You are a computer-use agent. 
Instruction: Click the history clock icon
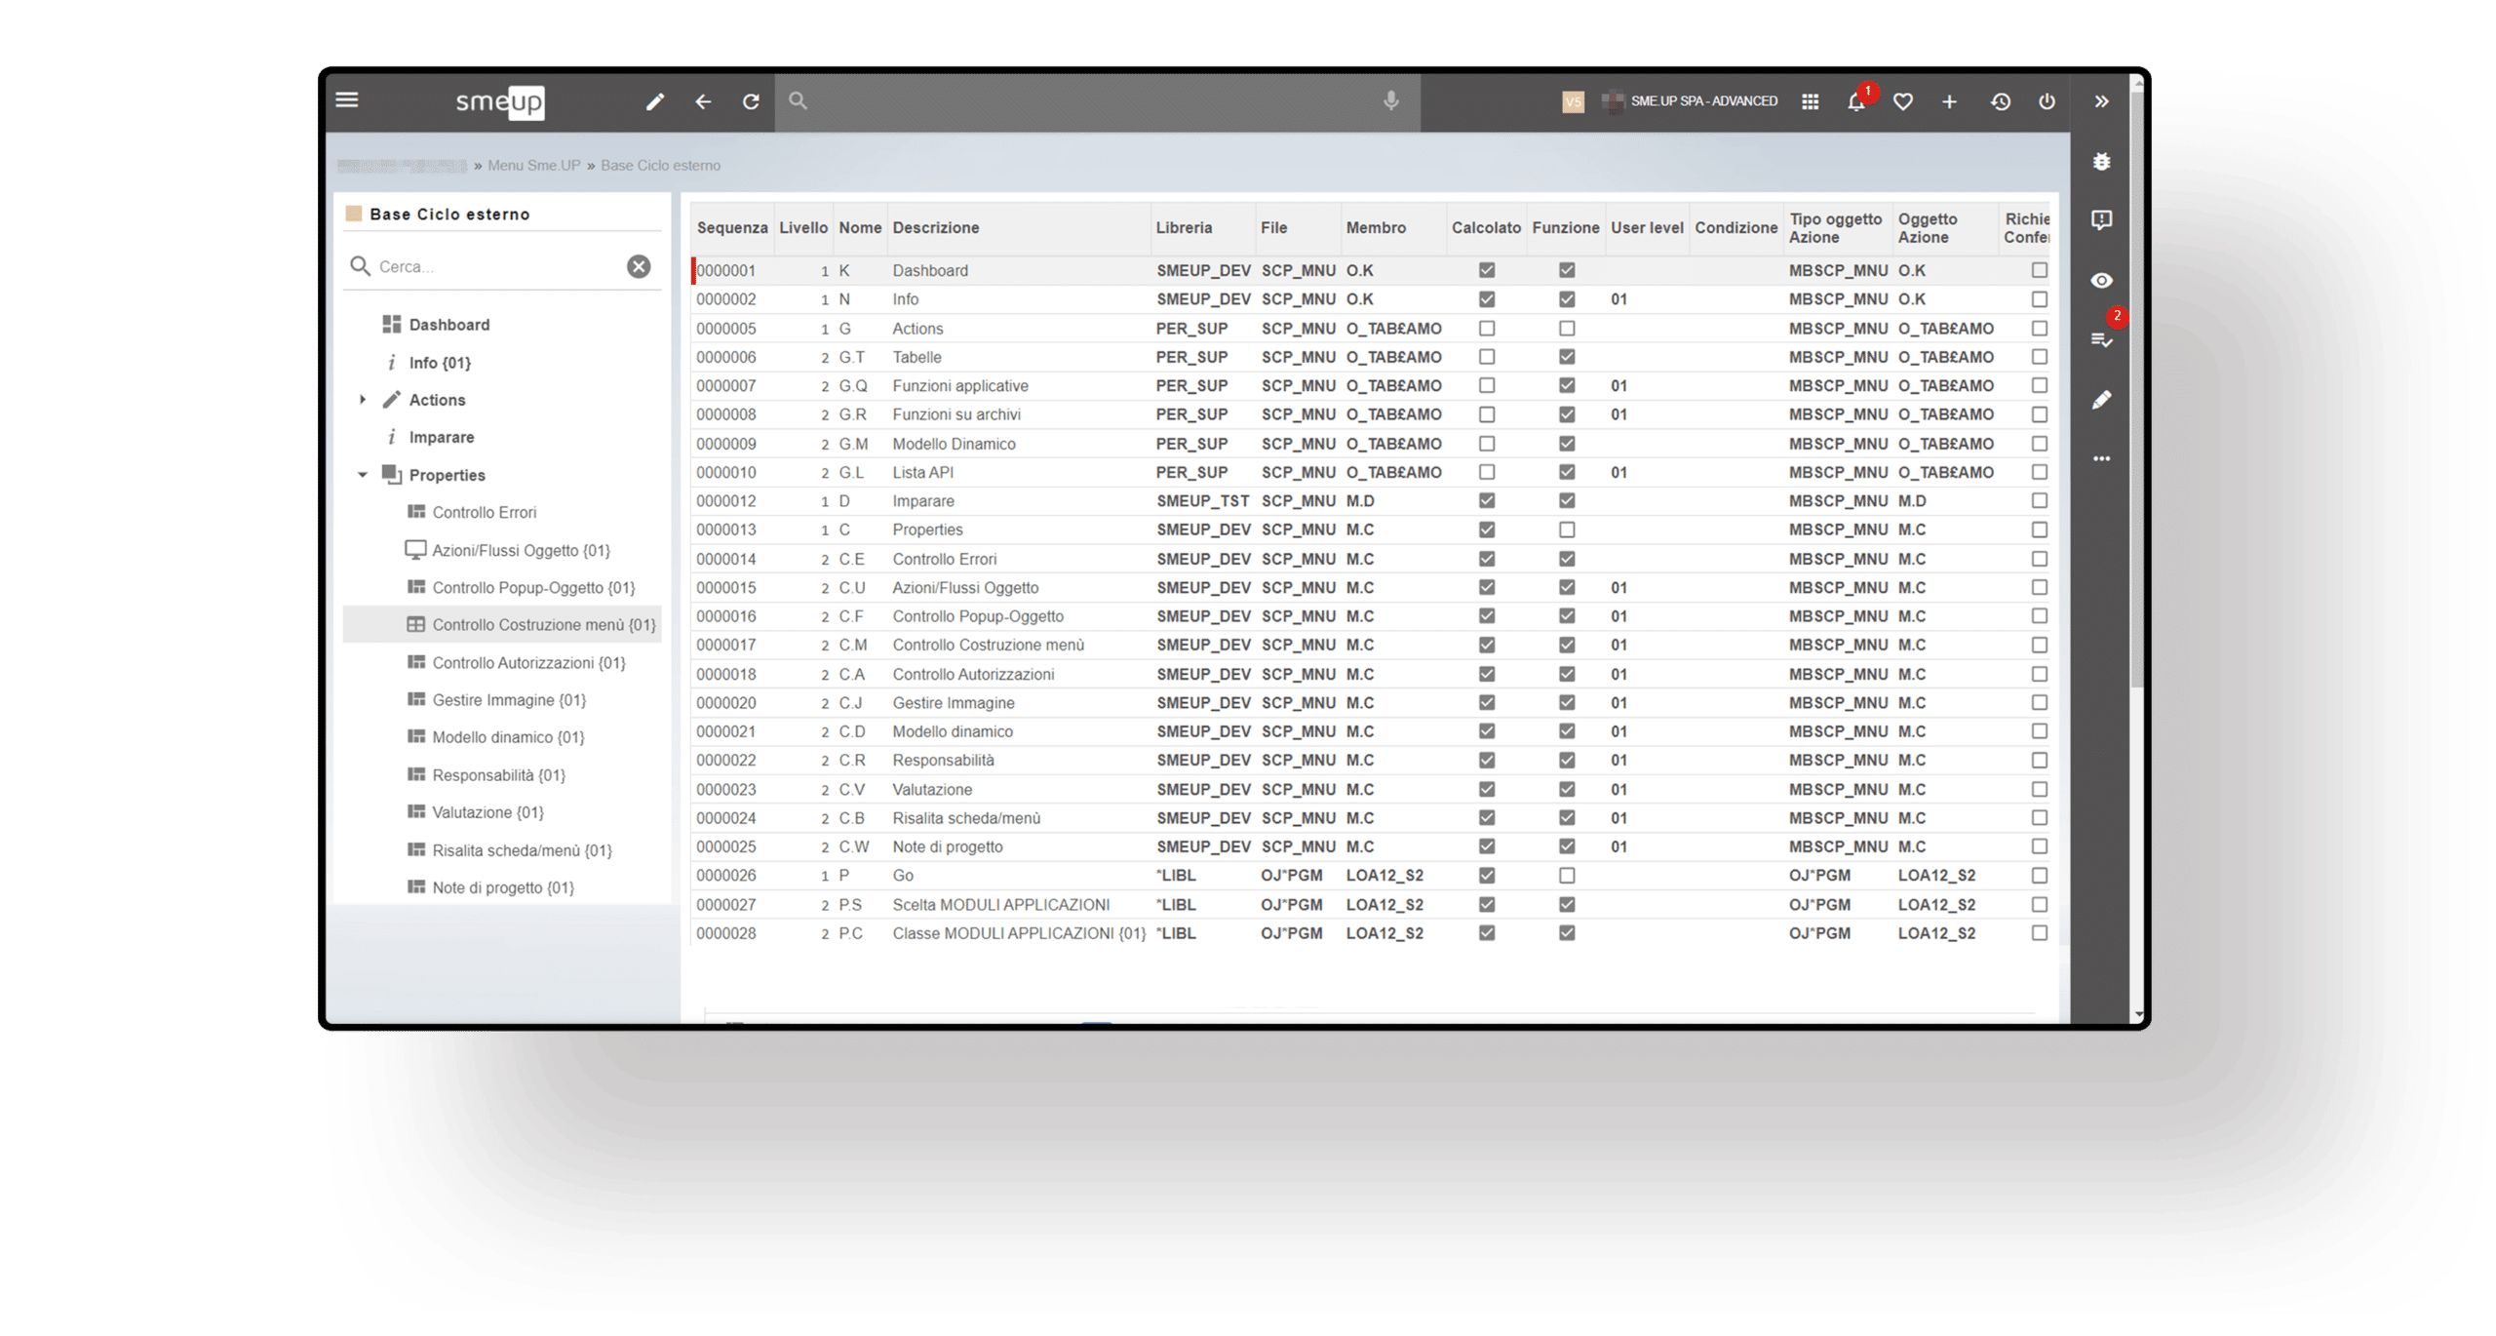2001,101
